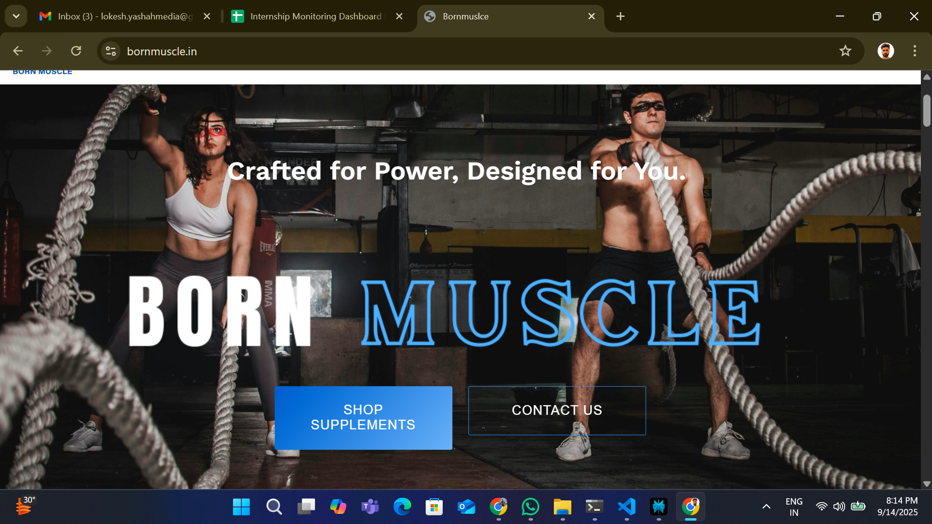Screen dimensions: 932x524
Task: Toggle the speaker volume in the system tray
Action: tap(839, 507)
